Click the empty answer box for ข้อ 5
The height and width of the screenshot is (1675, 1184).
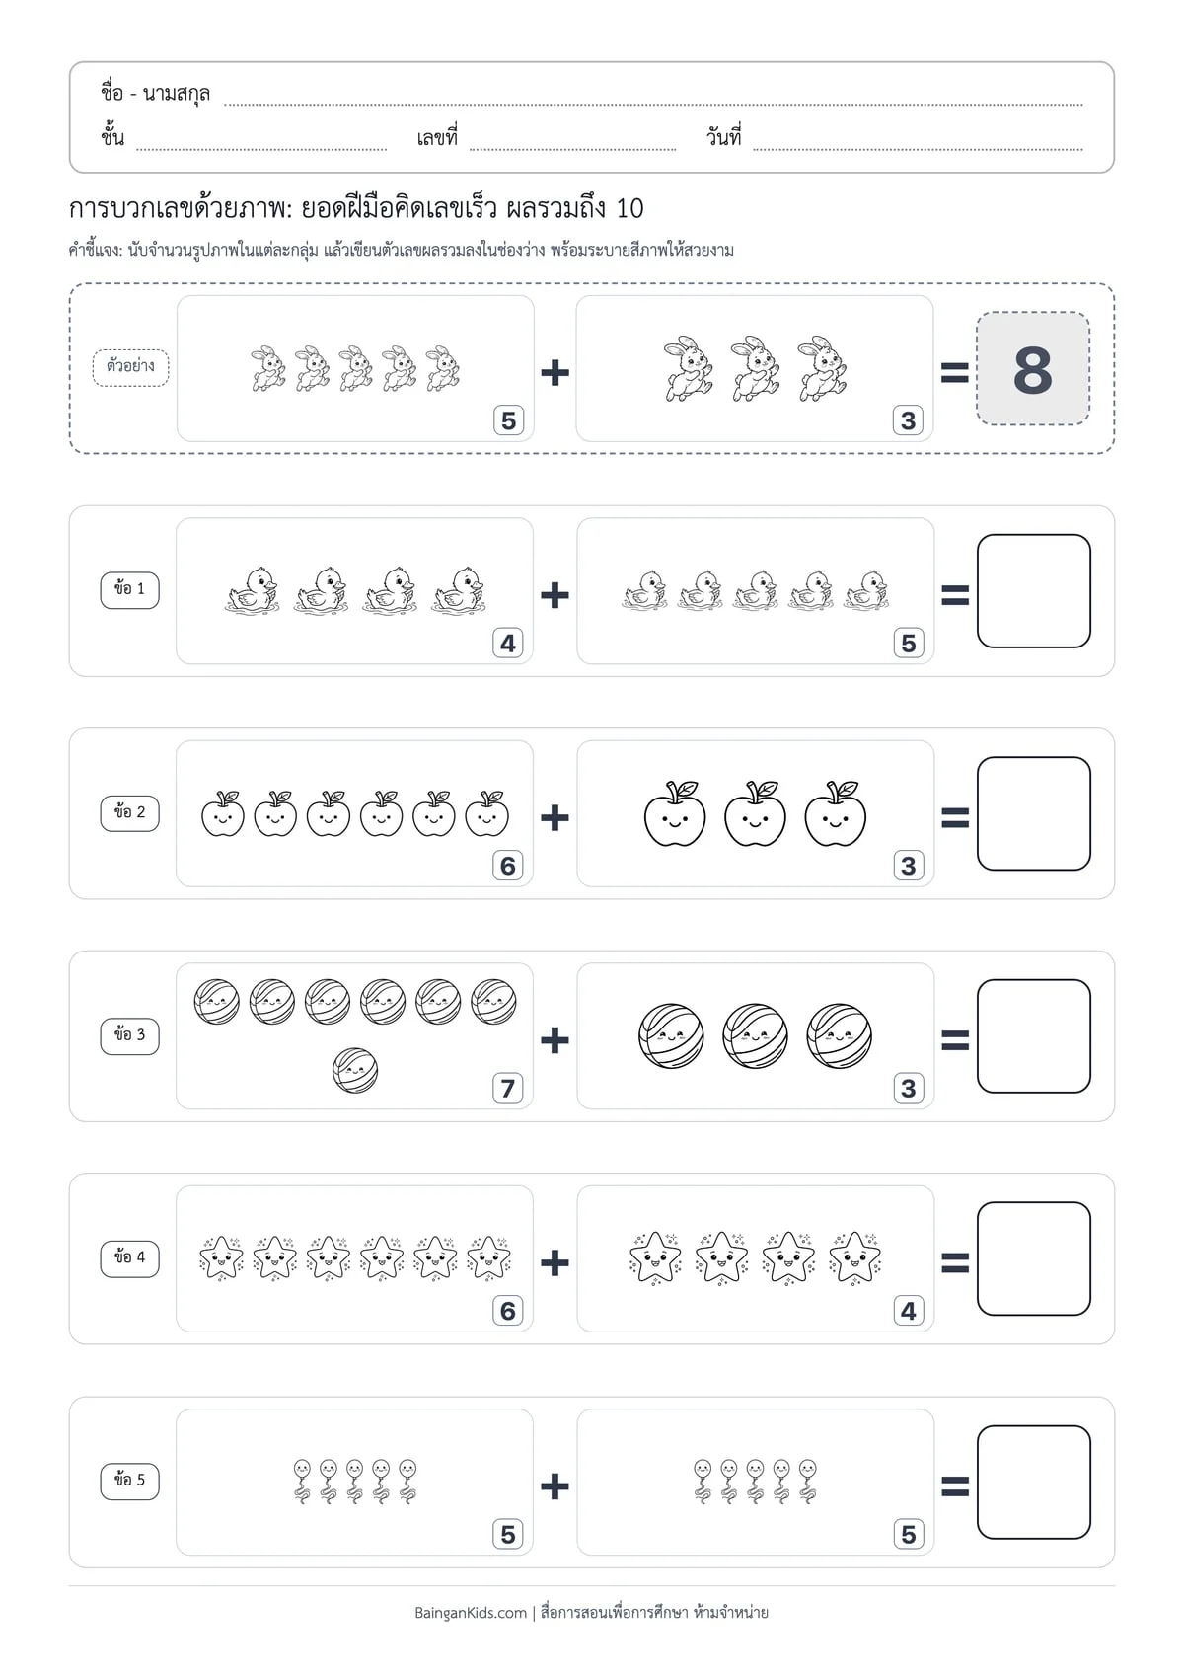pos(1033,1482)
